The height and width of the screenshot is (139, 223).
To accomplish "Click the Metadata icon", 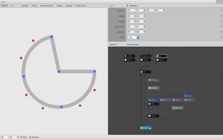I will [x=127, y=6].
